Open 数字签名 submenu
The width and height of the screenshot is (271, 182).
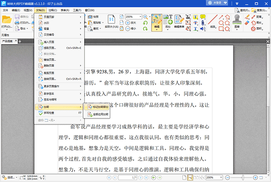(59, 94)
